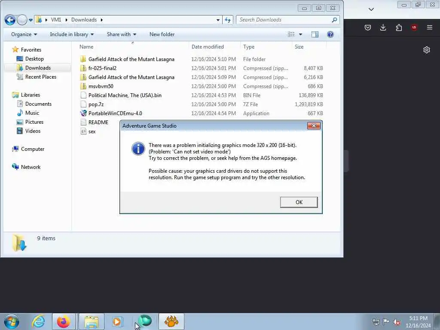
Task: Click Firefox page settings gear
Action: point(427,50)
